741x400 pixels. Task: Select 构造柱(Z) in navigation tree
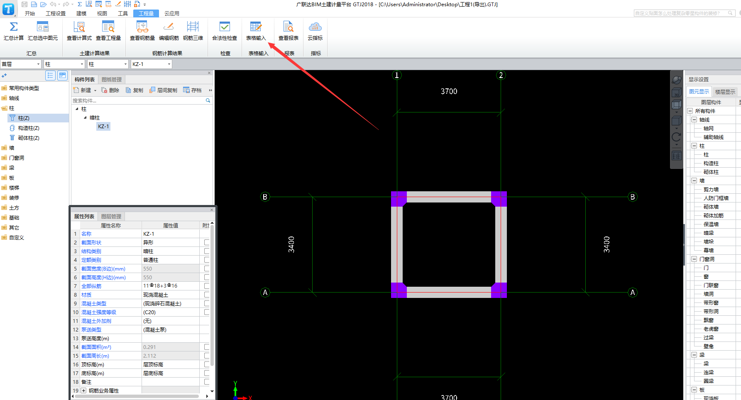(x=29, y=128)
